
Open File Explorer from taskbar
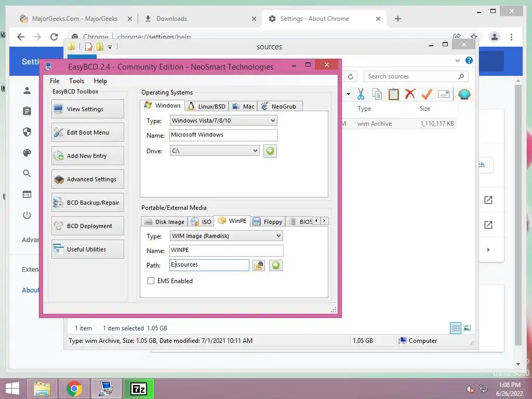(42, 389)
